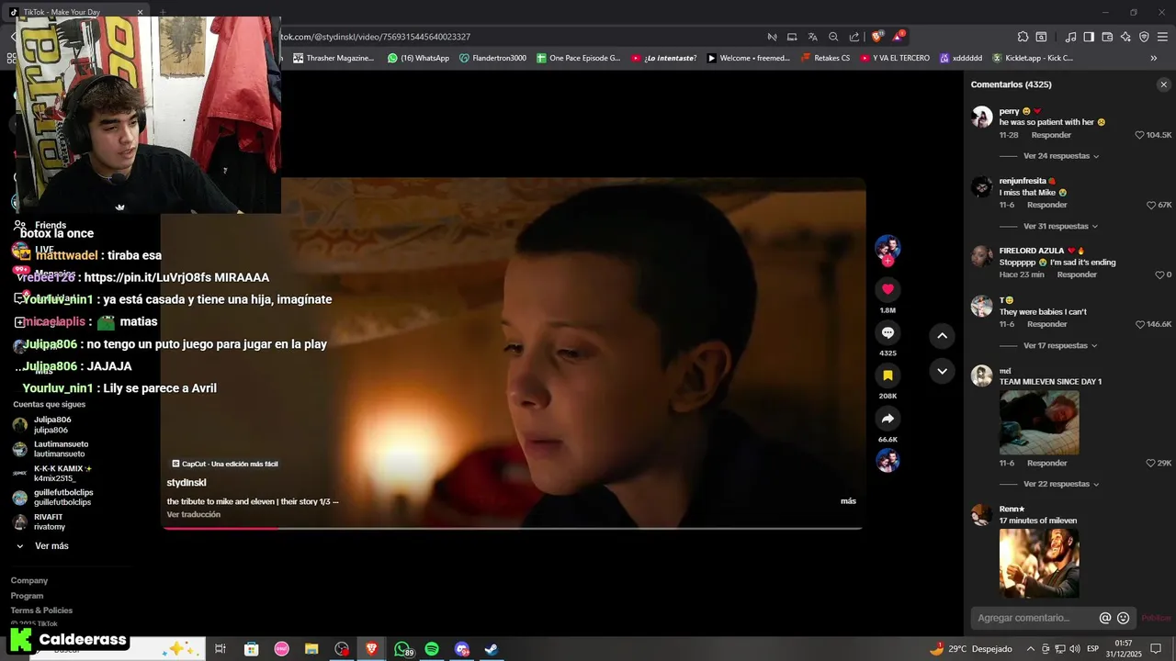Click the volume speaker icon in system tray
This screenshot has height=661, width=1176.
pyautogui.click(x=1075, y=649)
